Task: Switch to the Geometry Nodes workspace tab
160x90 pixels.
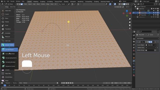Action: 105,1
